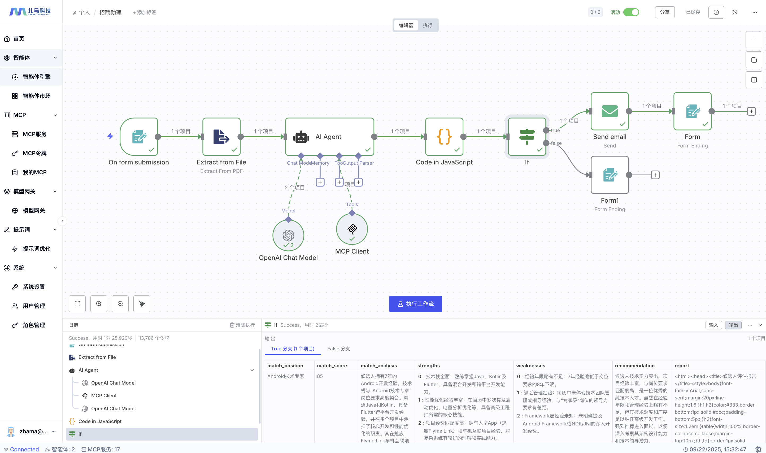Image resolution: width=766 pixels, height=453 pixels.
Task: Click the 分享 button
Action: coord(665,12)
